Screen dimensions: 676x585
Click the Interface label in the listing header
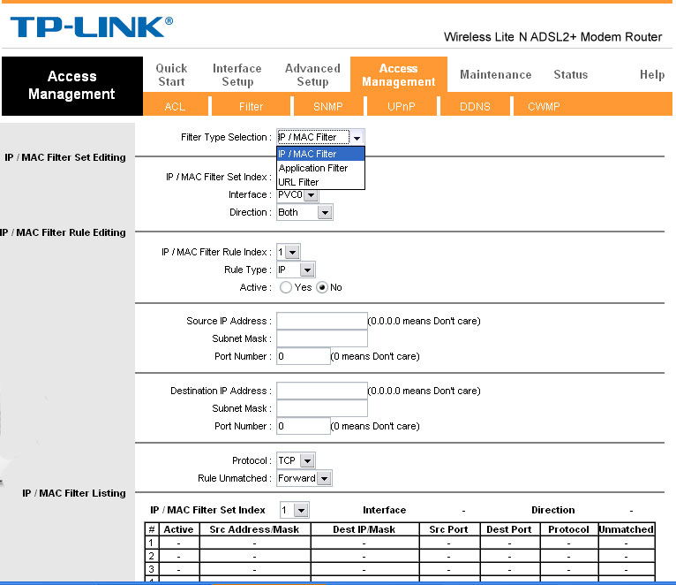[385, 510]
